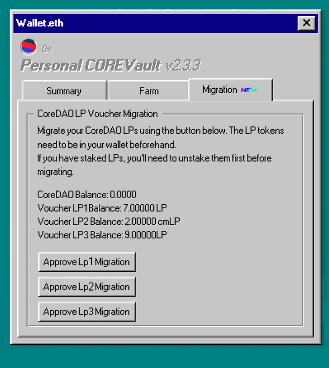Screen dimensions: 329x368
Task: Click the wallet avatar icon
Action: tap(28, 47)
